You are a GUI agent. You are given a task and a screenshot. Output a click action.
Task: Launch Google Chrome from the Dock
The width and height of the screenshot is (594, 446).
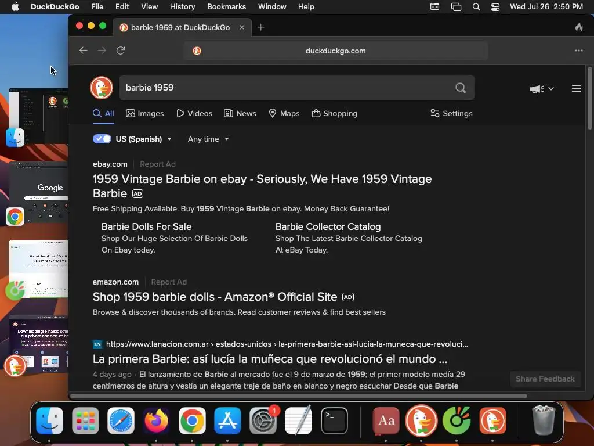(x=192, y=420)
